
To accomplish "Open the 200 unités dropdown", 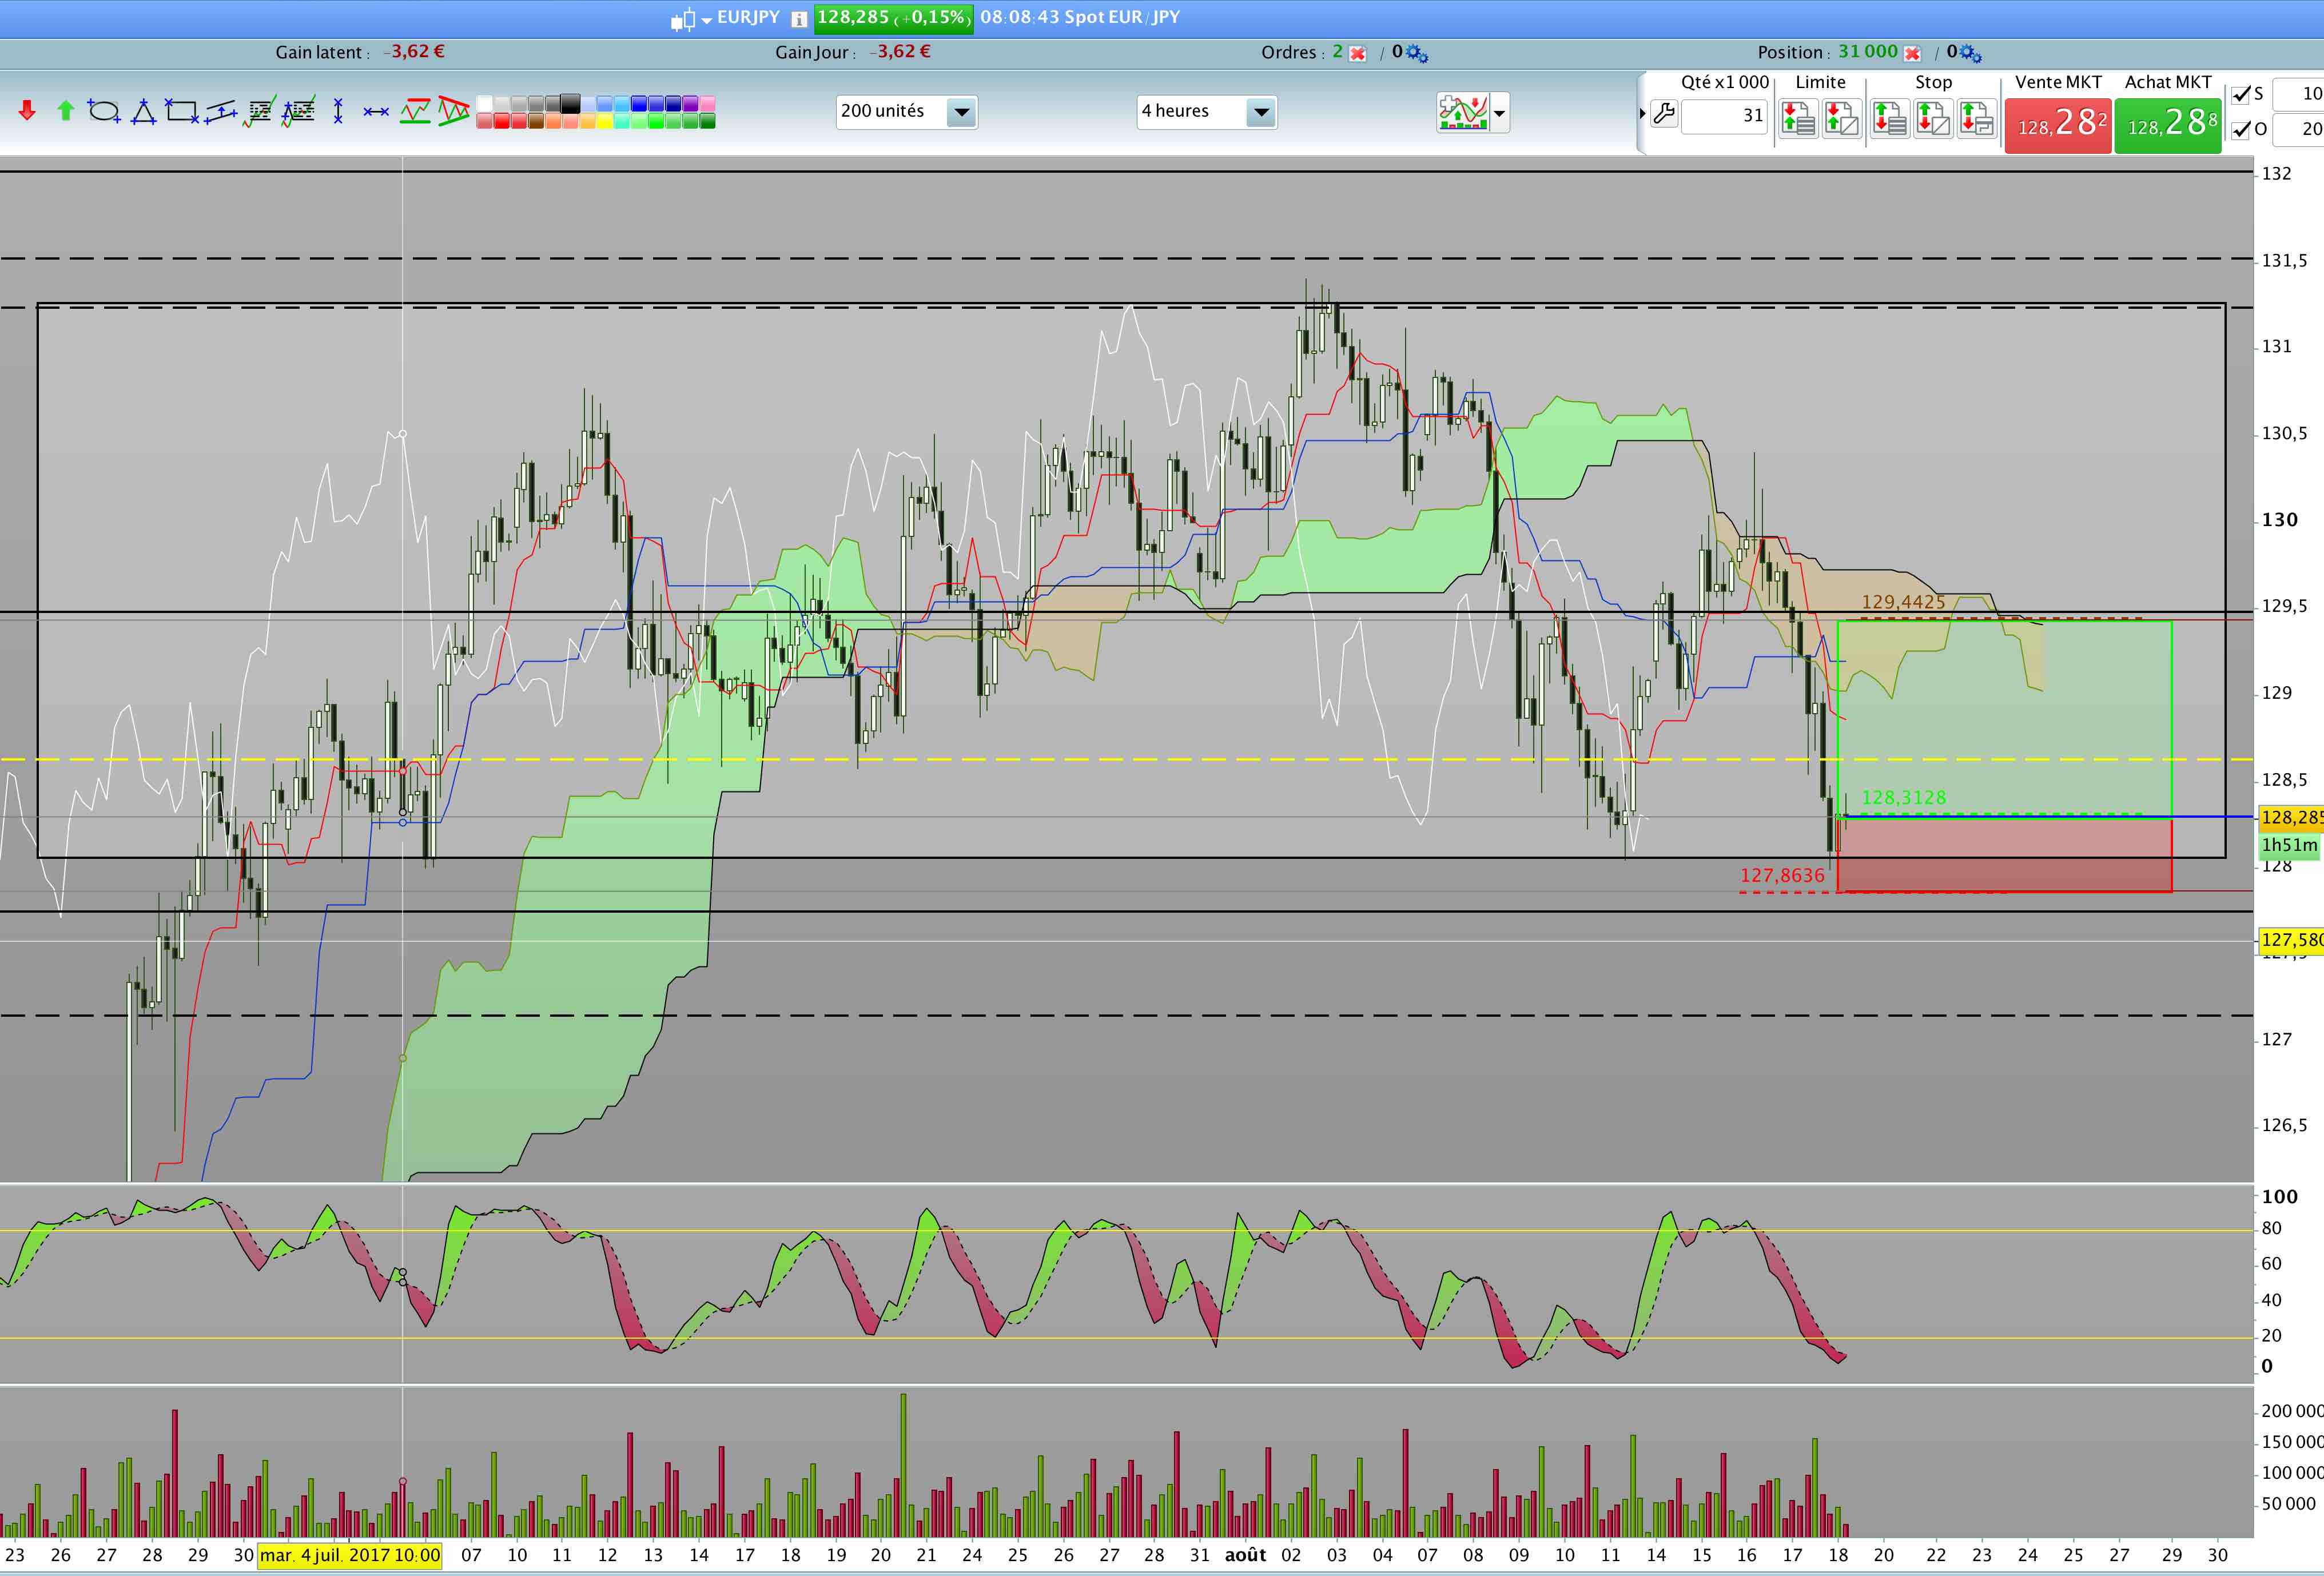I will tap(906, 112).
